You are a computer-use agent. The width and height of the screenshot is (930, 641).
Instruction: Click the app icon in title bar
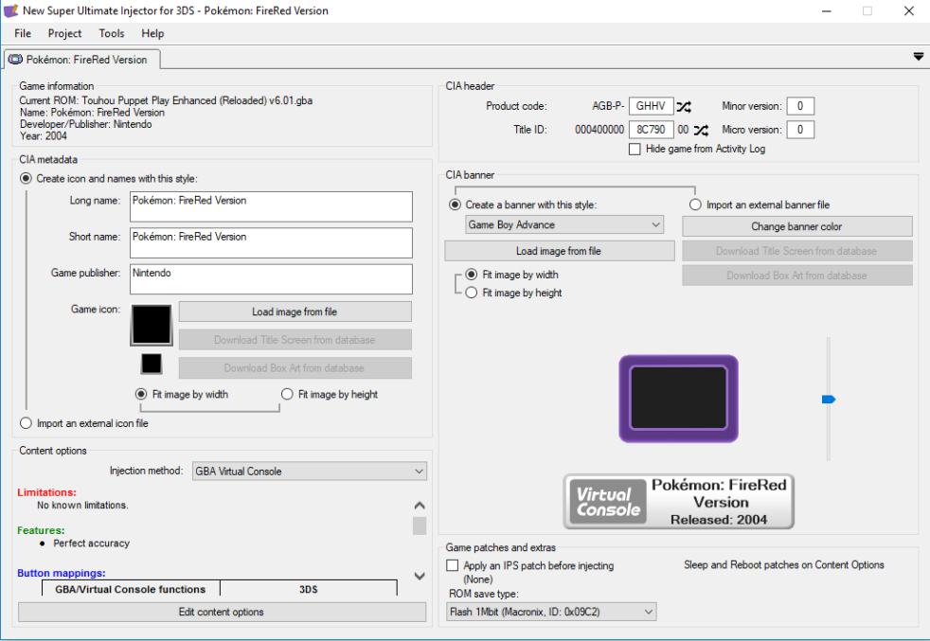coord(12,10)
